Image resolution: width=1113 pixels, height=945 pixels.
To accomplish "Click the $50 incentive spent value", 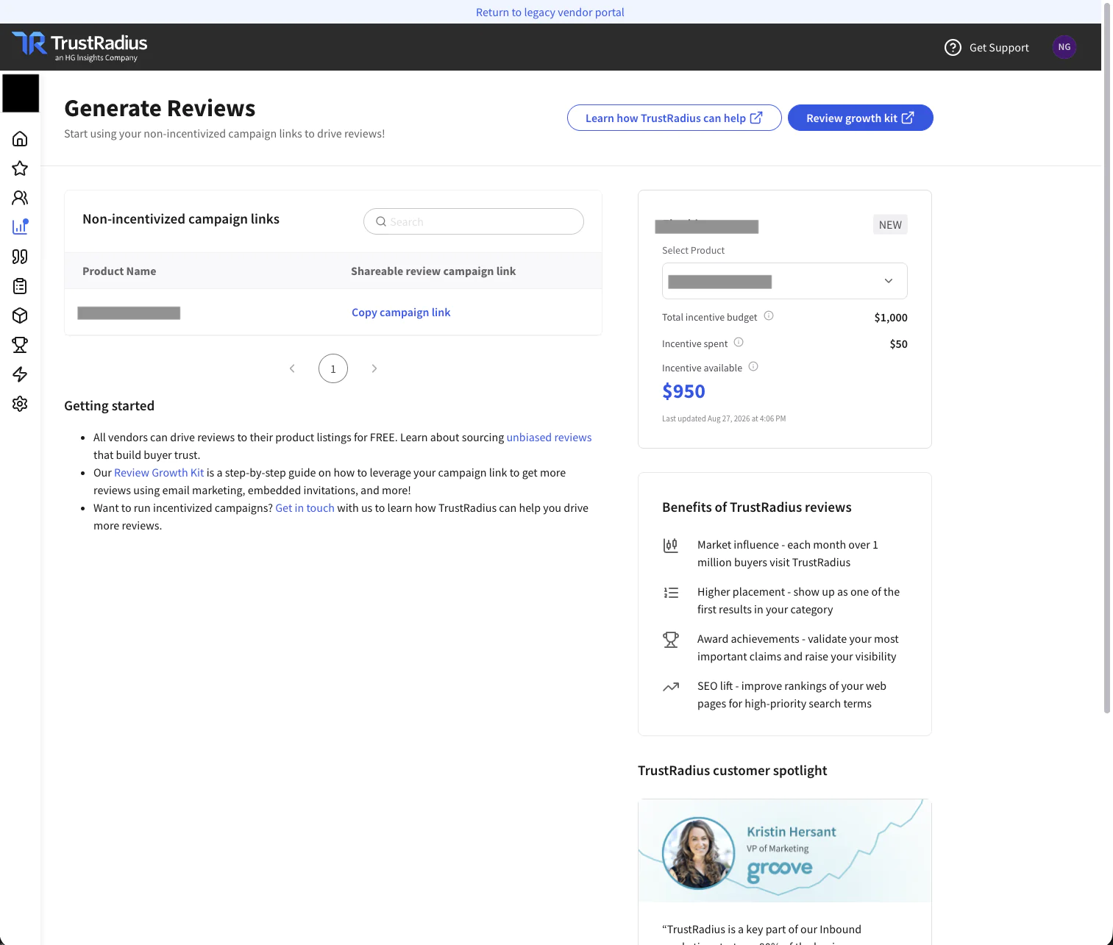I will [898, 344].
